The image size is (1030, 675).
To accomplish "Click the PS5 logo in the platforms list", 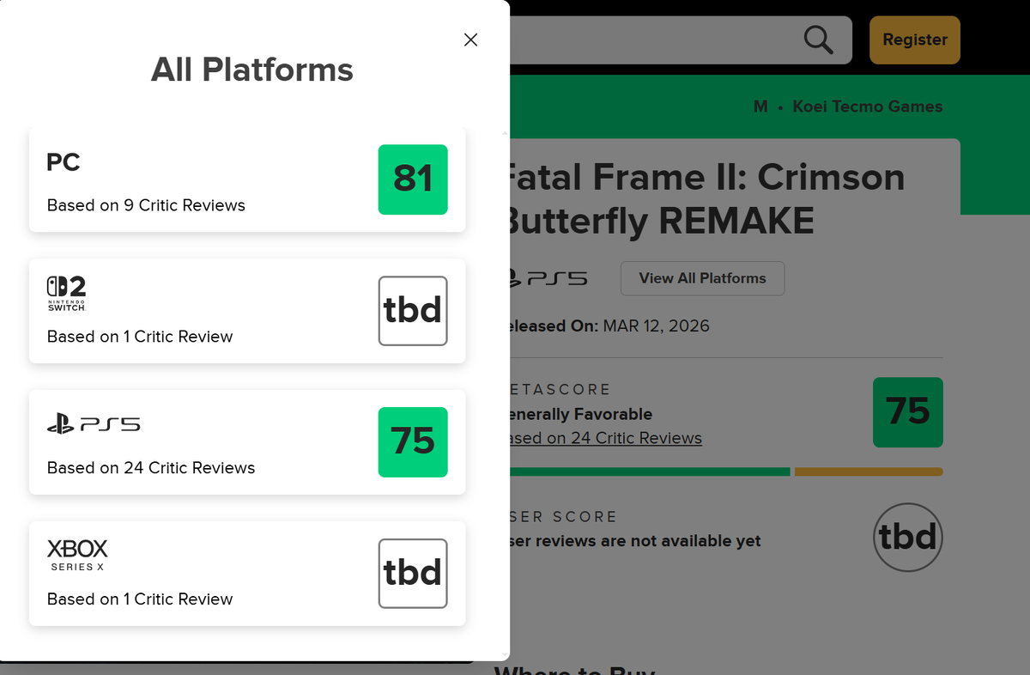I will pyautogui.click(x=94, y=424).
